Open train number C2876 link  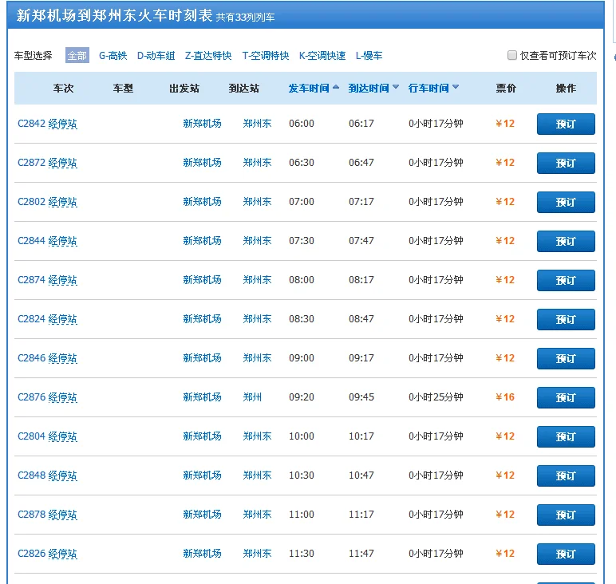[x=31, y=397]
